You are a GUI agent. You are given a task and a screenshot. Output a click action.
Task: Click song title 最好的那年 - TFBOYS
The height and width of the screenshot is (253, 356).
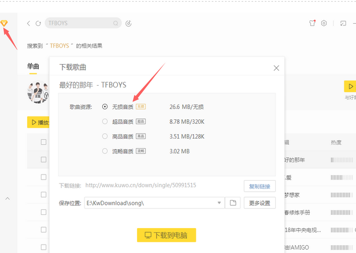click(x=93, y=85)
